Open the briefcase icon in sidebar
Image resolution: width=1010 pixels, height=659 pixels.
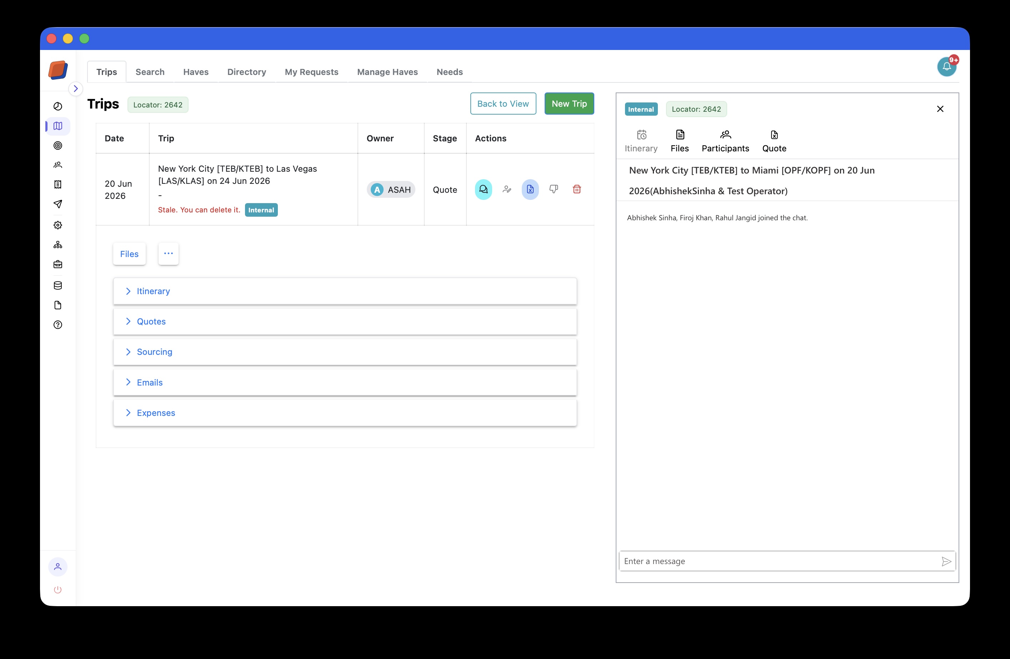58,265
